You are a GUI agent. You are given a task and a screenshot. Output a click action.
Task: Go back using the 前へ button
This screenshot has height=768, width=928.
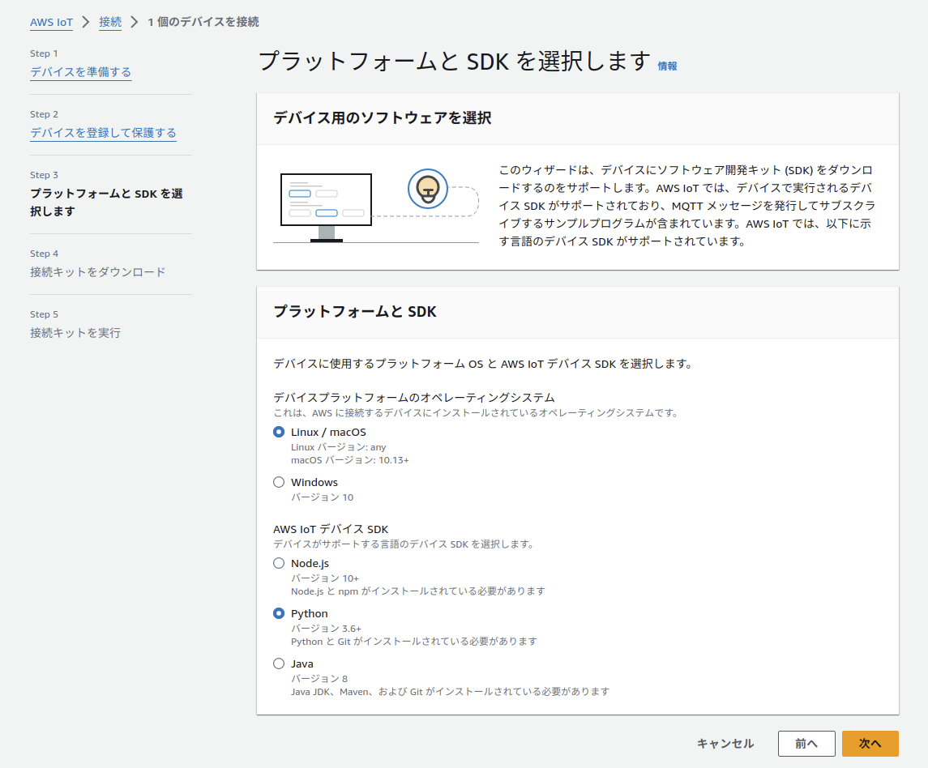[x=806, y=743]
